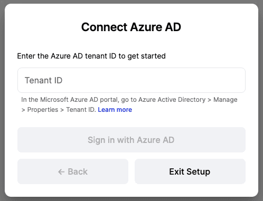Select the 'Properties > Tenant ID' hint text
This screenshot has height=201, width=263.
[x=61, y=110]
